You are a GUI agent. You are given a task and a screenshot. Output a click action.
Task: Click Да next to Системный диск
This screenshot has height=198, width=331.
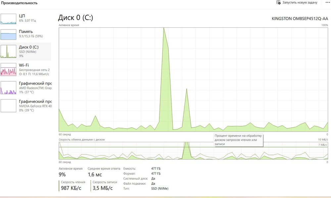point(153,178)
